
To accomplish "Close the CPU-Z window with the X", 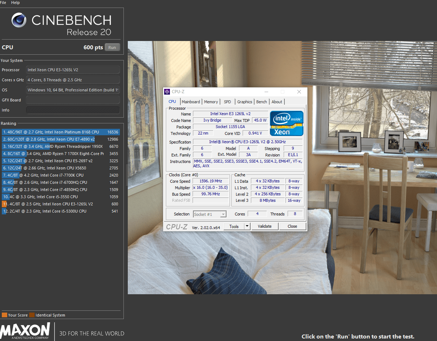I will [x=299, y=92].
